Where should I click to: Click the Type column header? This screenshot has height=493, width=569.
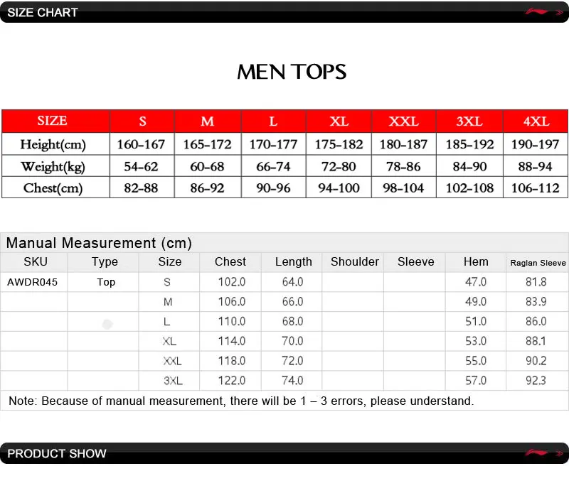pos(105,261)
